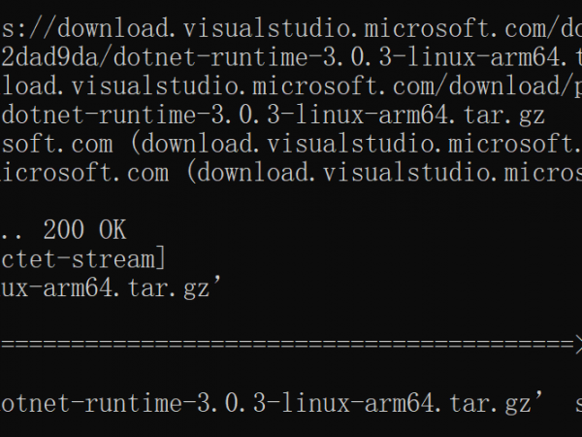The width and height of the screenshot is (582, 437).
Task: Click the first-line URL starting with "s://download"
Action: [291, 22]
